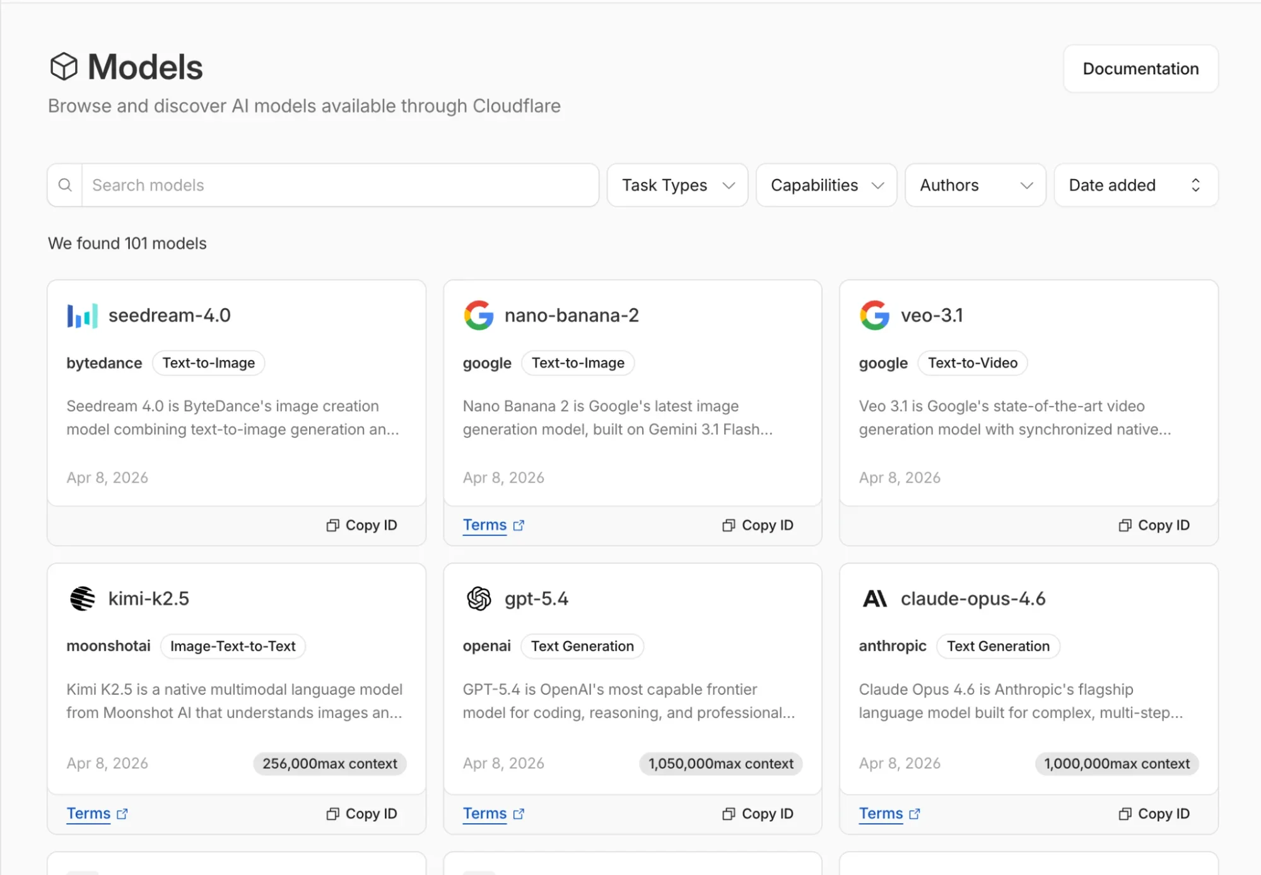Image resolution: width=1261 pixels, height=875 pixels.
Task: Copy the ID of the seedream-4.0 model
Action: tap(361, 524)
